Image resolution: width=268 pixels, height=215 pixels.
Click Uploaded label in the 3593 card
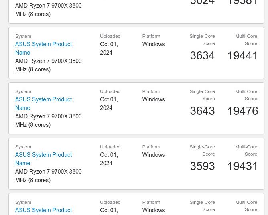110,147
